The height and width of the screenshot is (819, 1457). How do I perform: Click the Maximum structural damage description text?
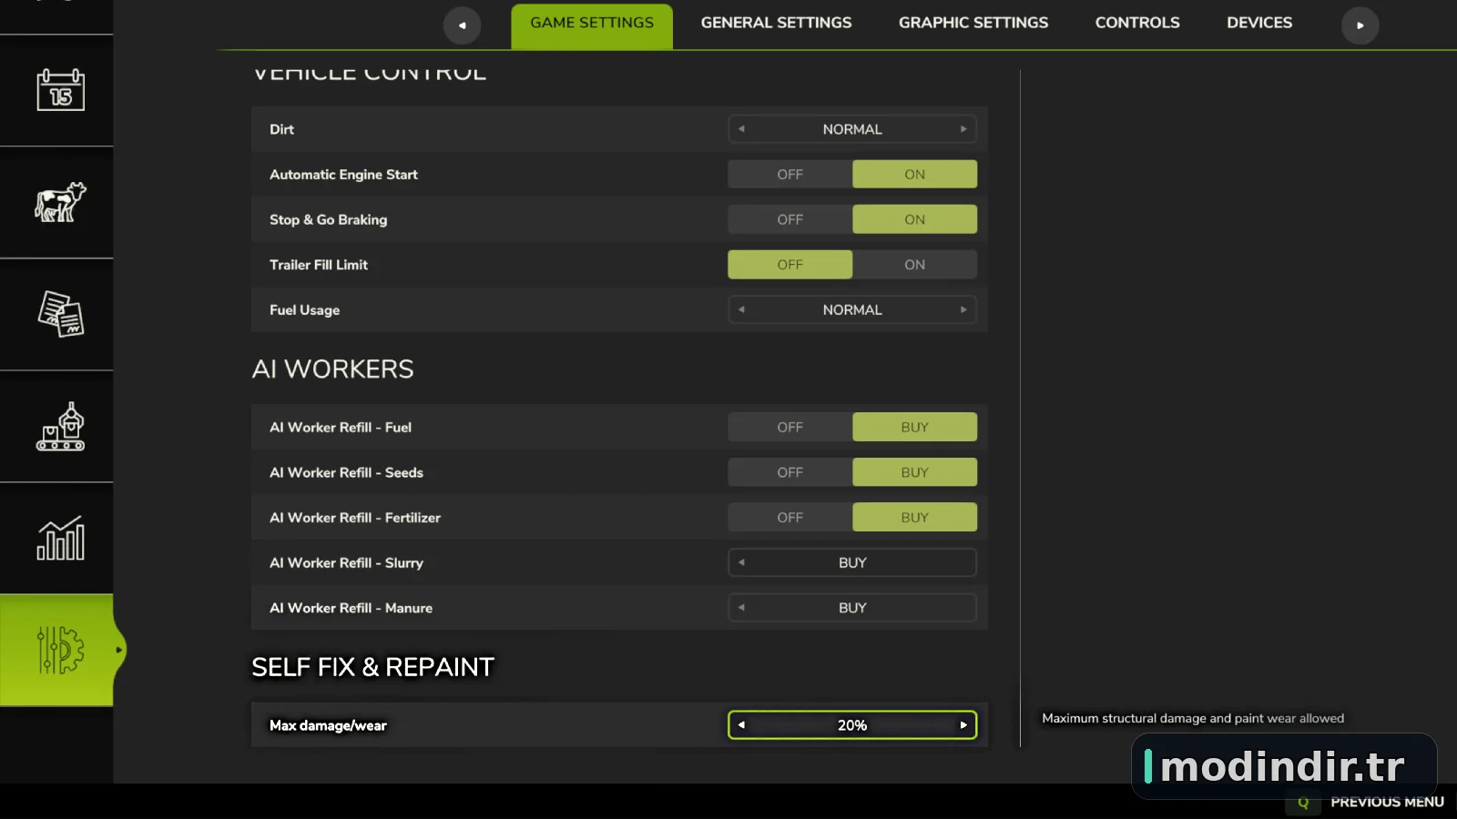coord(1193,718)
